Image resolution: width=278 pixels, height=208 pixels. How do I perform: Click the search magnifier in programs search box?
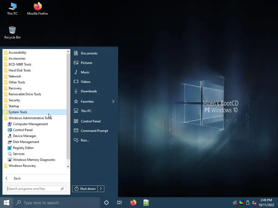point(62,189)
